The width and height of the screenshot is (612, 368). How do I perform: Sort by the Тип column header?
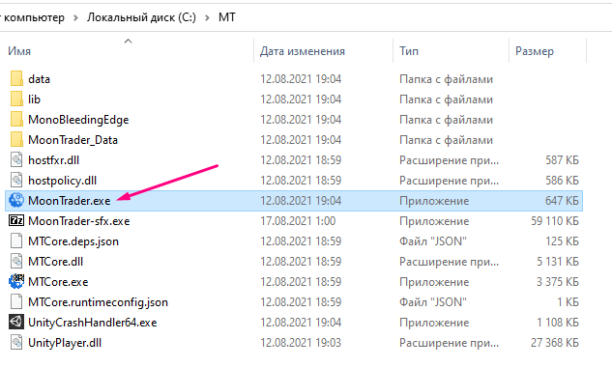click(409, 51)
